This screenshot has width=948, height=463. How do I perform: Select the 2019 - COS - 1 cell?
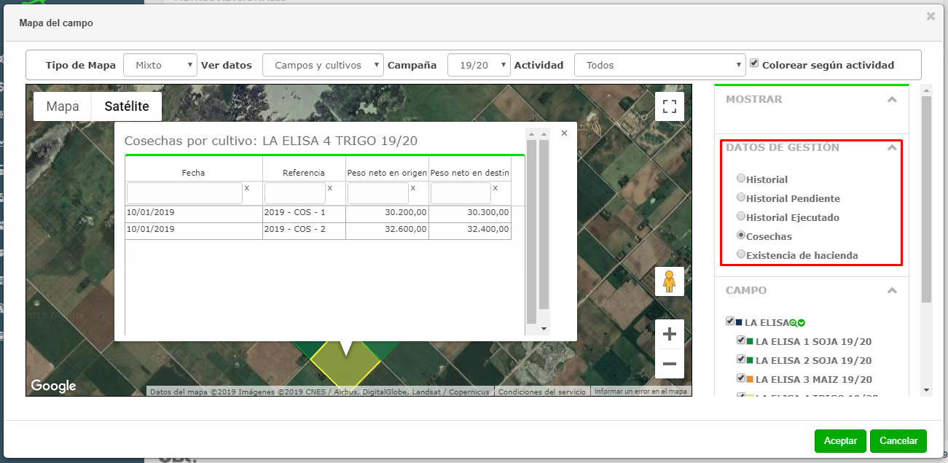304,213
